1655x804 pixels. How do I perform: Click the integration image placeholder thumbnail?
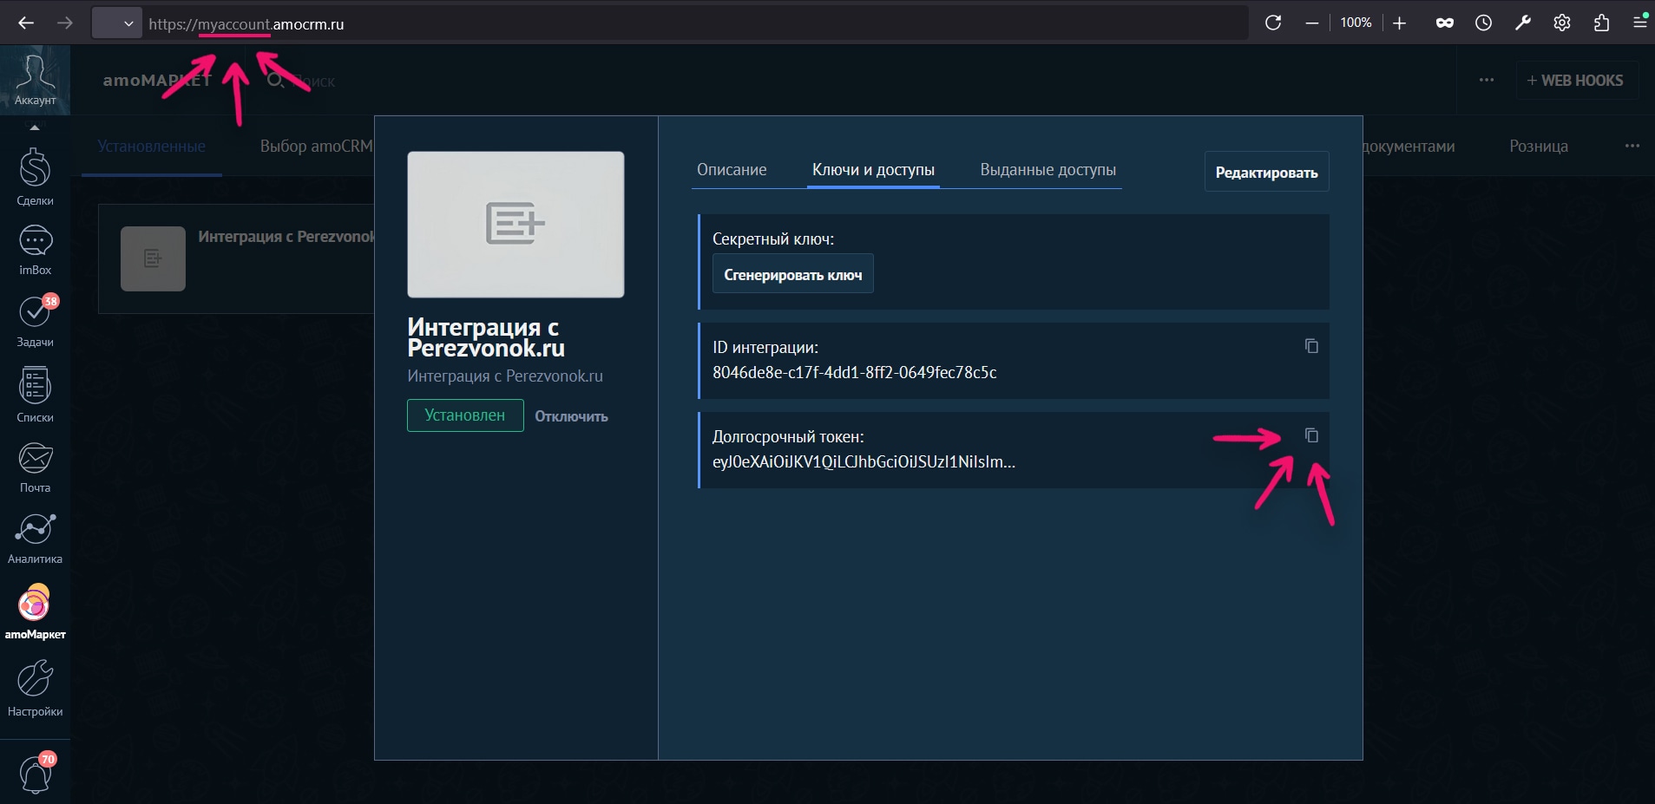pyautogui.click(x=516, y=225)
